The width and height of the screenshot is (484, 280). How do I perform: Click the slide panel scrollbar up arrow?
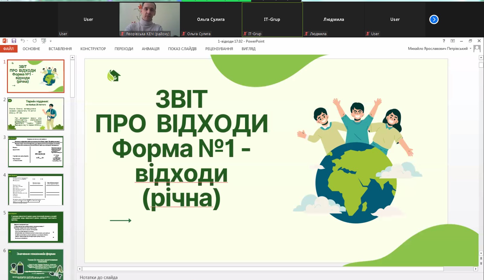click(73, 57)
